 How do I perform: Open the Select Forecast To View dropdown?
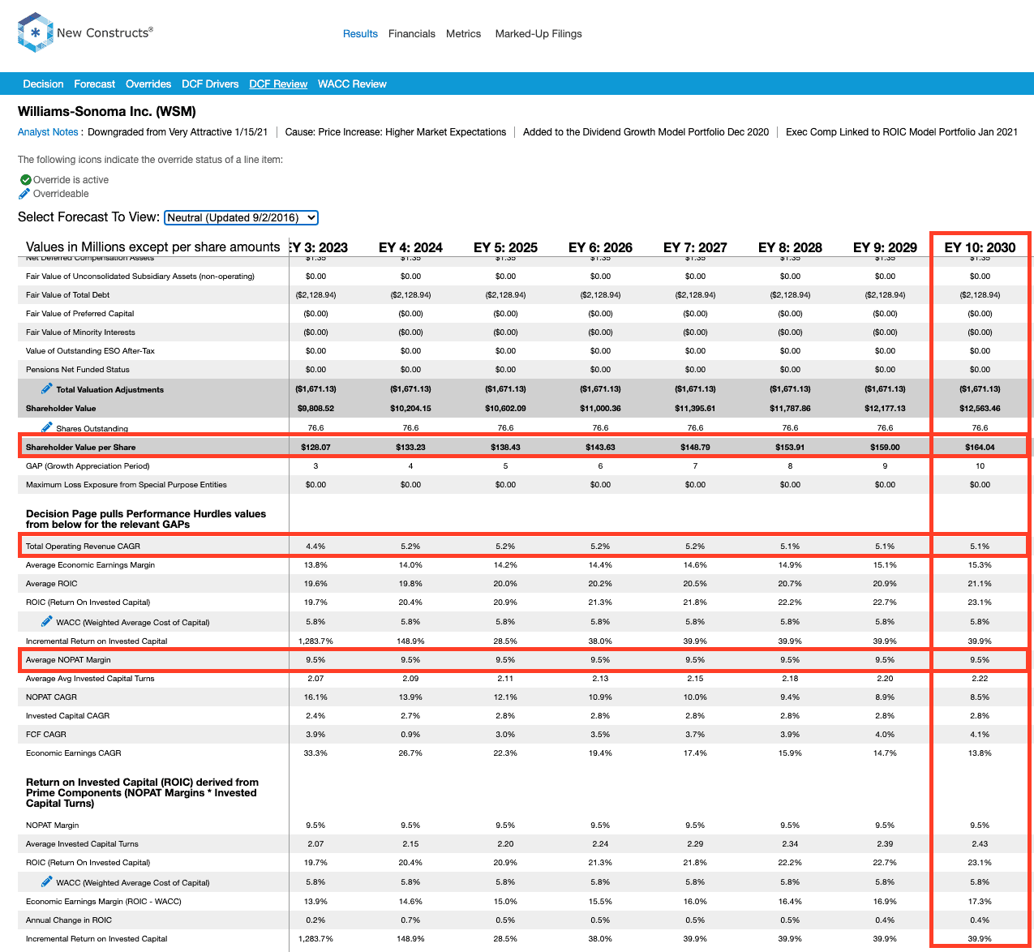point(241,217)
